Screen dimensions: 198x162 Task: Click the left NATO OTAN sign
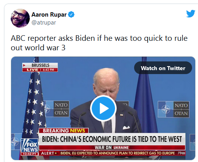[57, 109]
